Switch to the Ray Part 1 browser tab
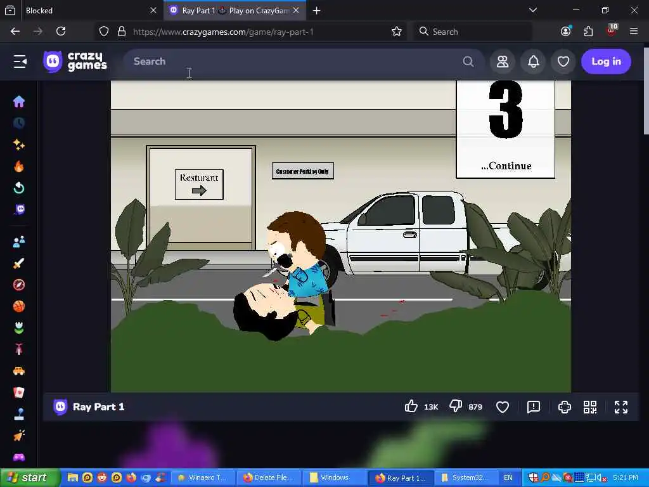Screen dimensions: 649x487 click(x=235, y=10)
